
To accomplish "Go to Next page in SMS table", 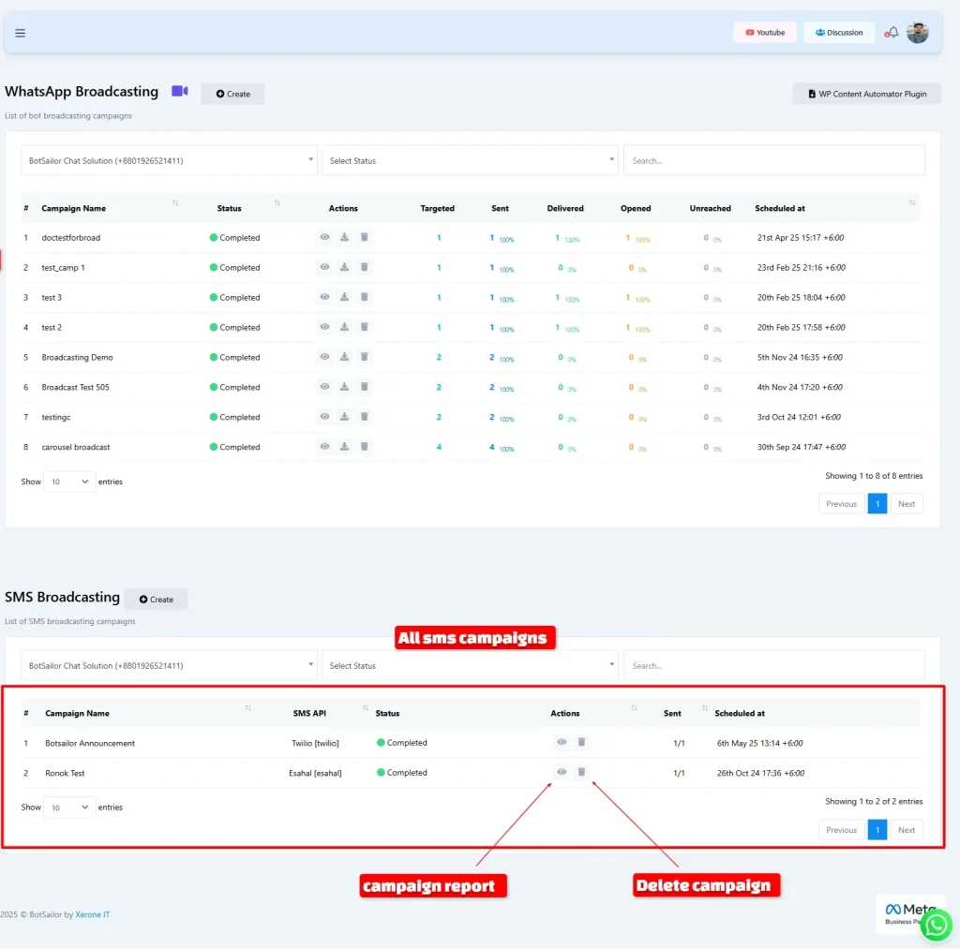I will tap(907, 831).
